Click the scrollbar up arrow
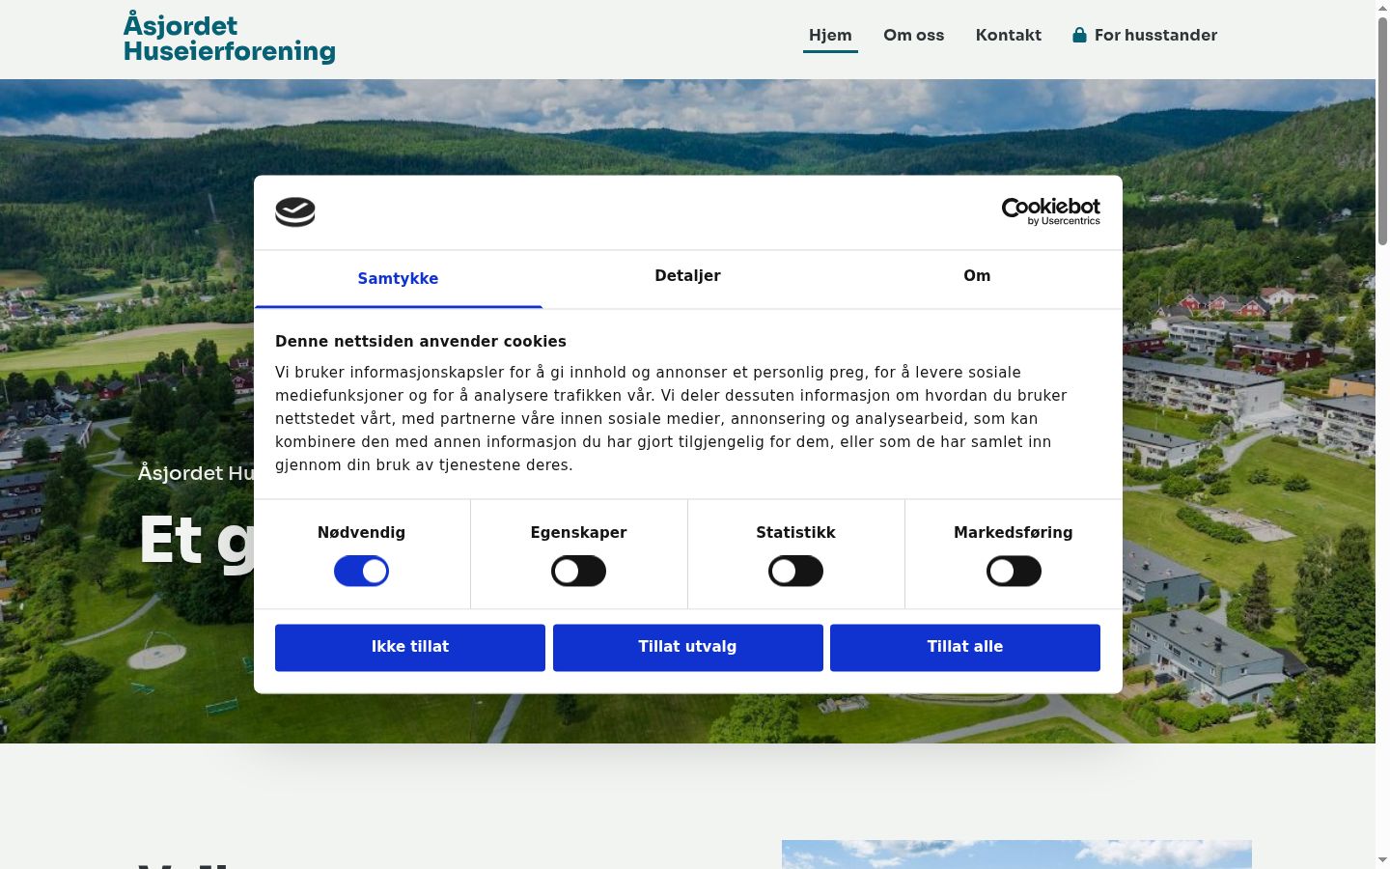Image resolution: width=1390 pixels, height=869 pixels. click(1382, 8)
